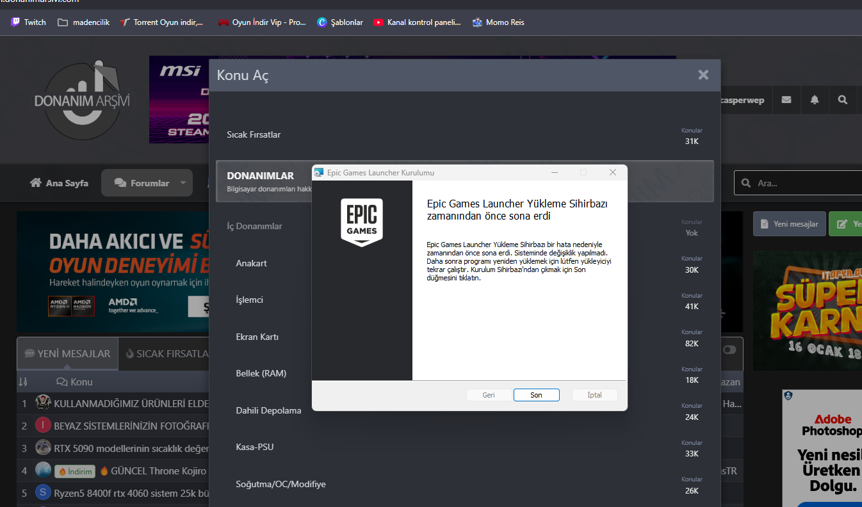This screenshot has height=507, width=862.
Task: Click blue S avatar on row 5
Action: click(43, 492)
